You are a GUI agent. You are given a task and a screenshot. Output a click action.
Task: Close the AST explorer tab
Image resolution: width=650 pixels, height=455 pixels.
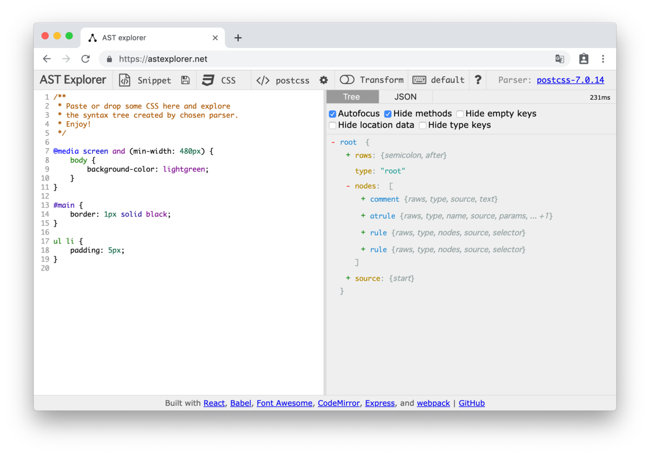(x=215, y=38)
